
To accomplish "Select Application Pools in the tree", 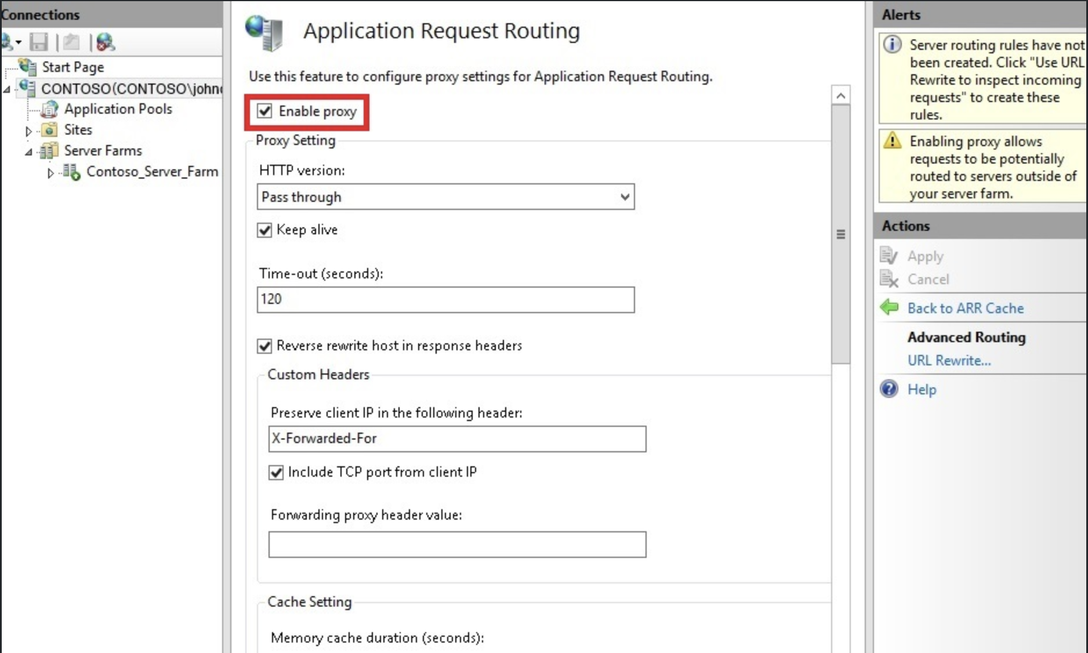I will click(x=118, y=108).
